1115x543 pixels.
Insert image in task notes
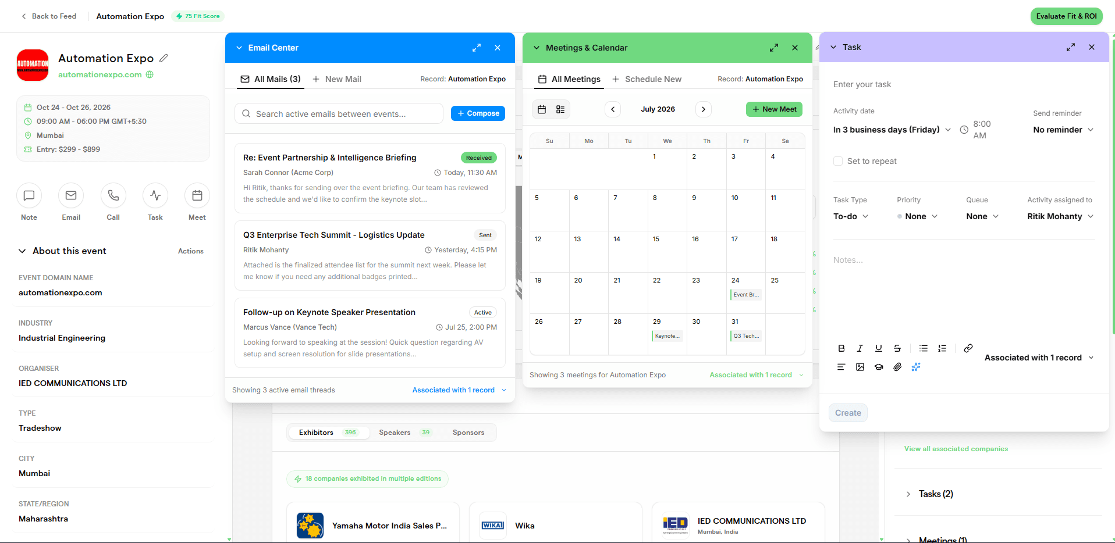tap(860, 367)
